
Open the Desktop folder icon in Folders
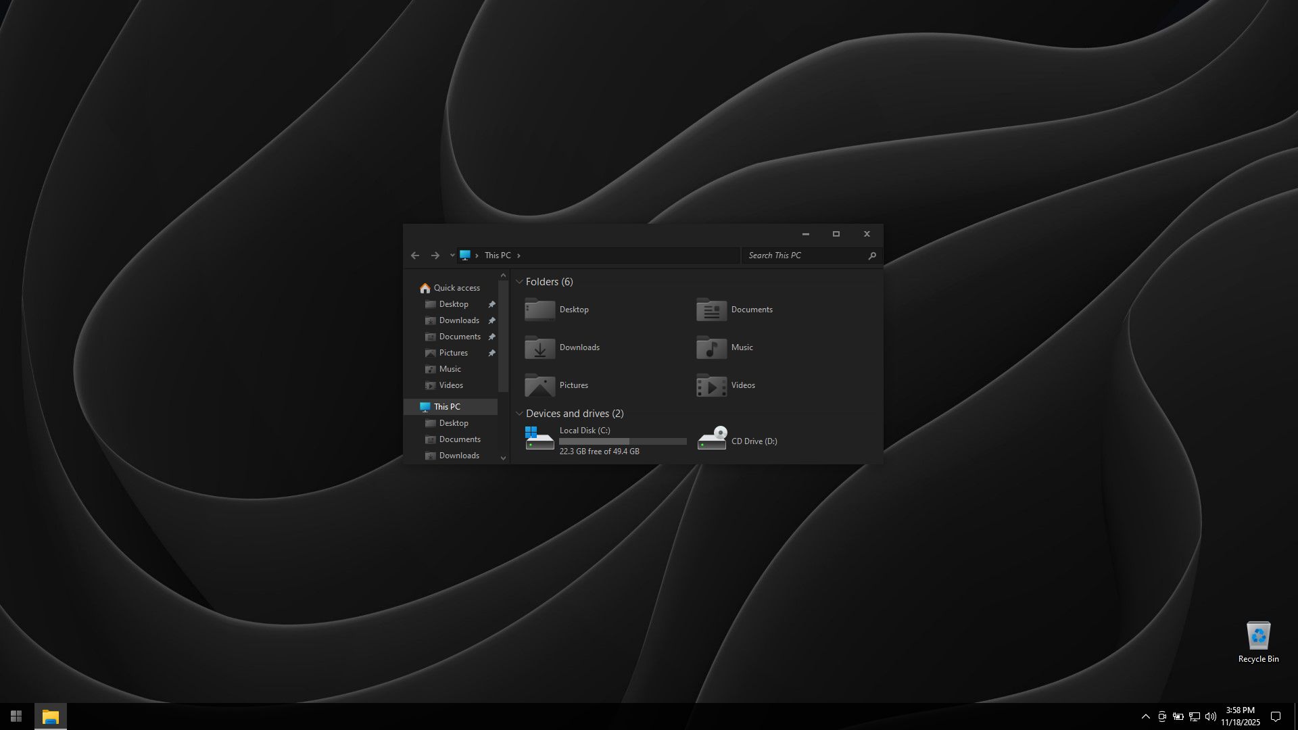pos(539,310)
